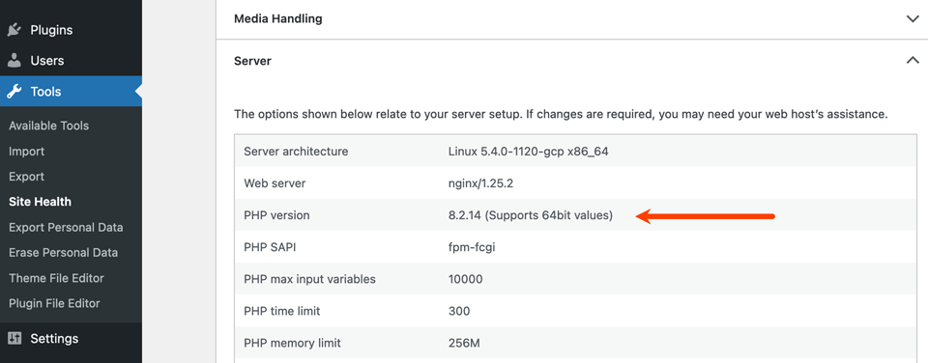Select the 10000 value
Viewport: 928px width, 363px height.
[465, 279]
